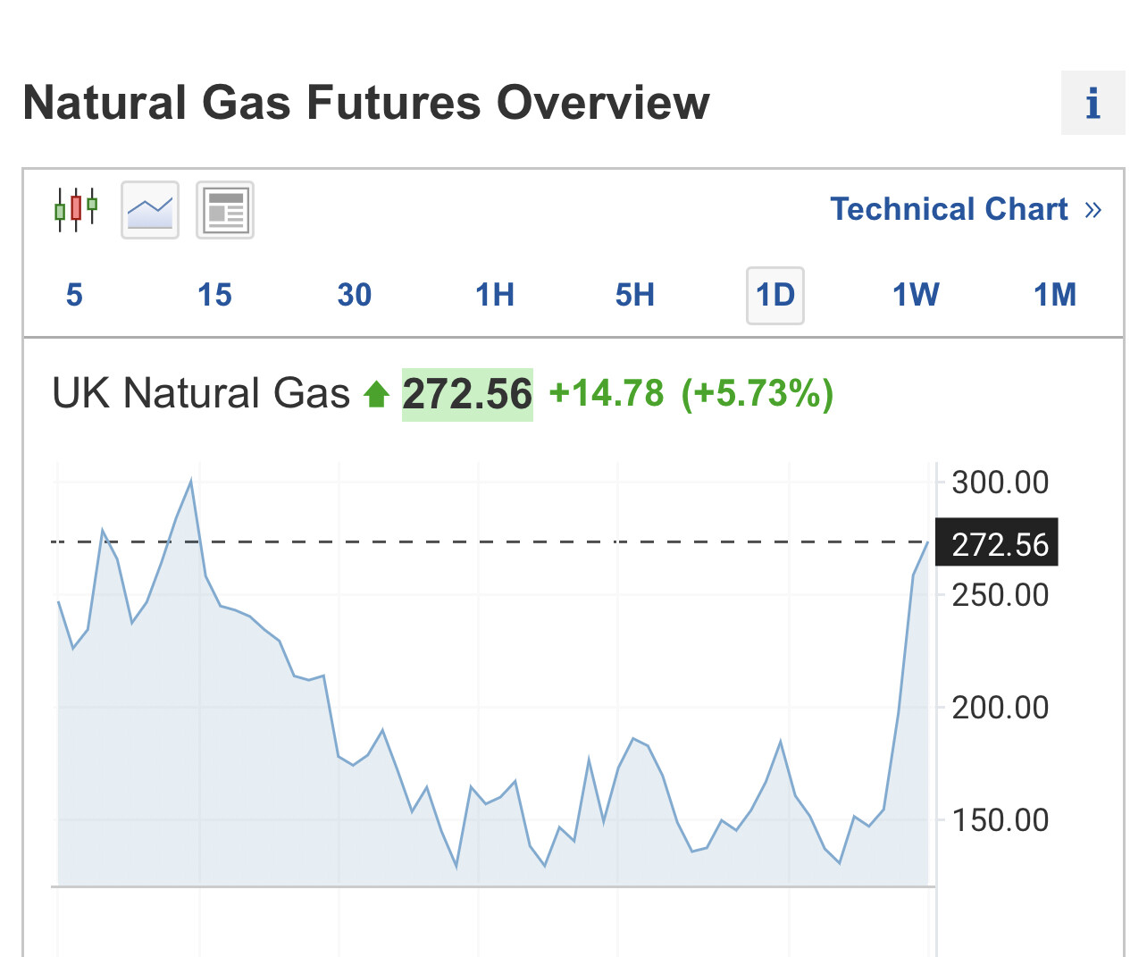Select the candlestick chart icon

[76, 210]
